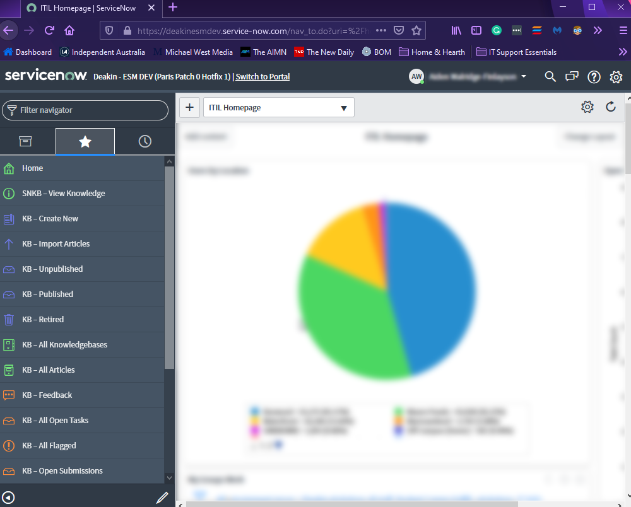Open the Dashboard bookmark
Viewport: 631px width, 507px height.
pyautogui.click(x=27, y=52)
